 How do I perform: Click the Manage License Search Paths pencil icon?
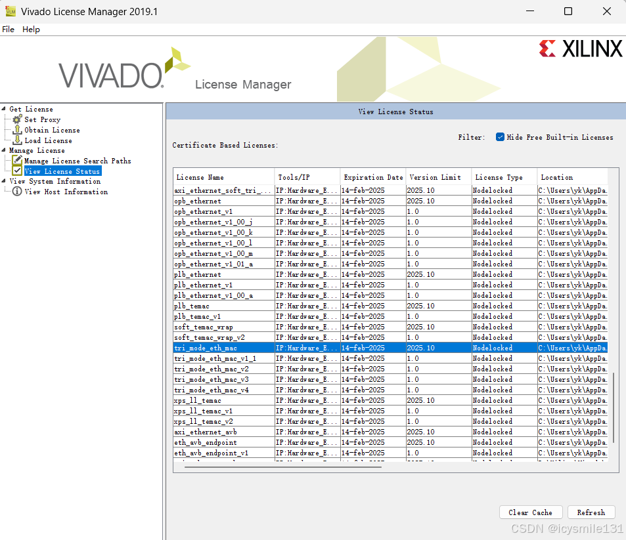[17, 160]
